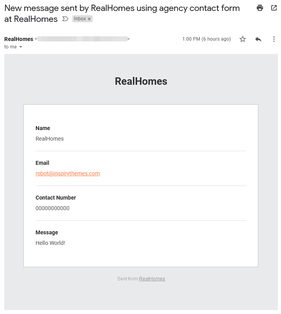Click the 'to me' recipient text
Screen dimensions: 281x314
coord(11,47)
